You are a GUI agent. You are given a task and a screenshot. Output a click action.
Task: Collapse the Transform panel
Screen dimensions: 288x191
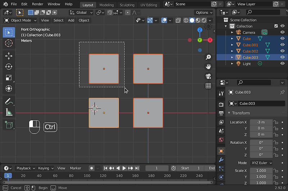tap(229, 113)
